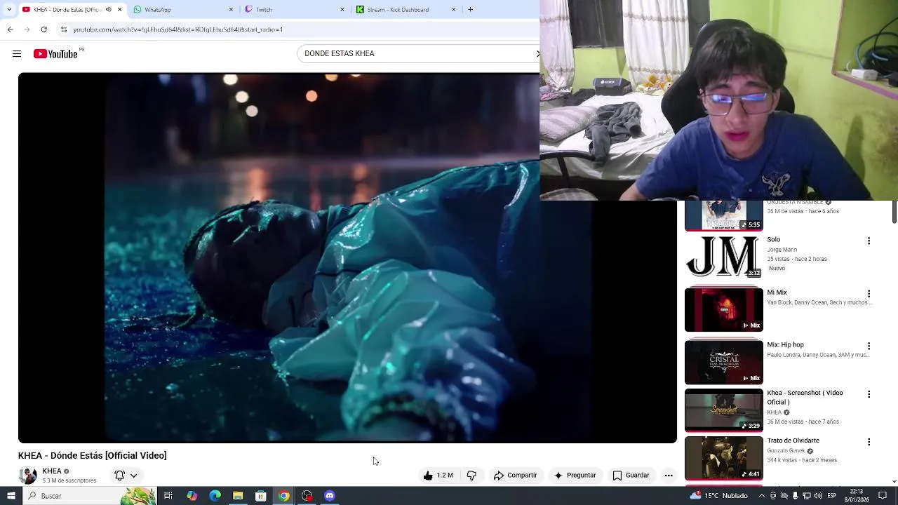The image size is (898, 505).
Task: Close the Kick Dashboard tab
Action: [x=453, y=10]
